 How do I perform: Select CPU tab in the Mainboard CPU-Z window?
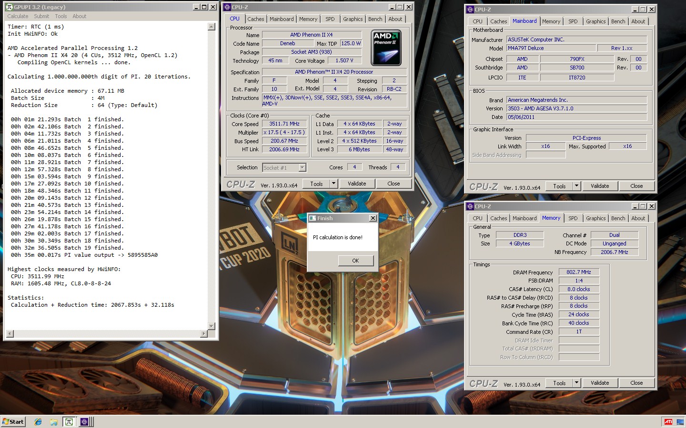477,21
